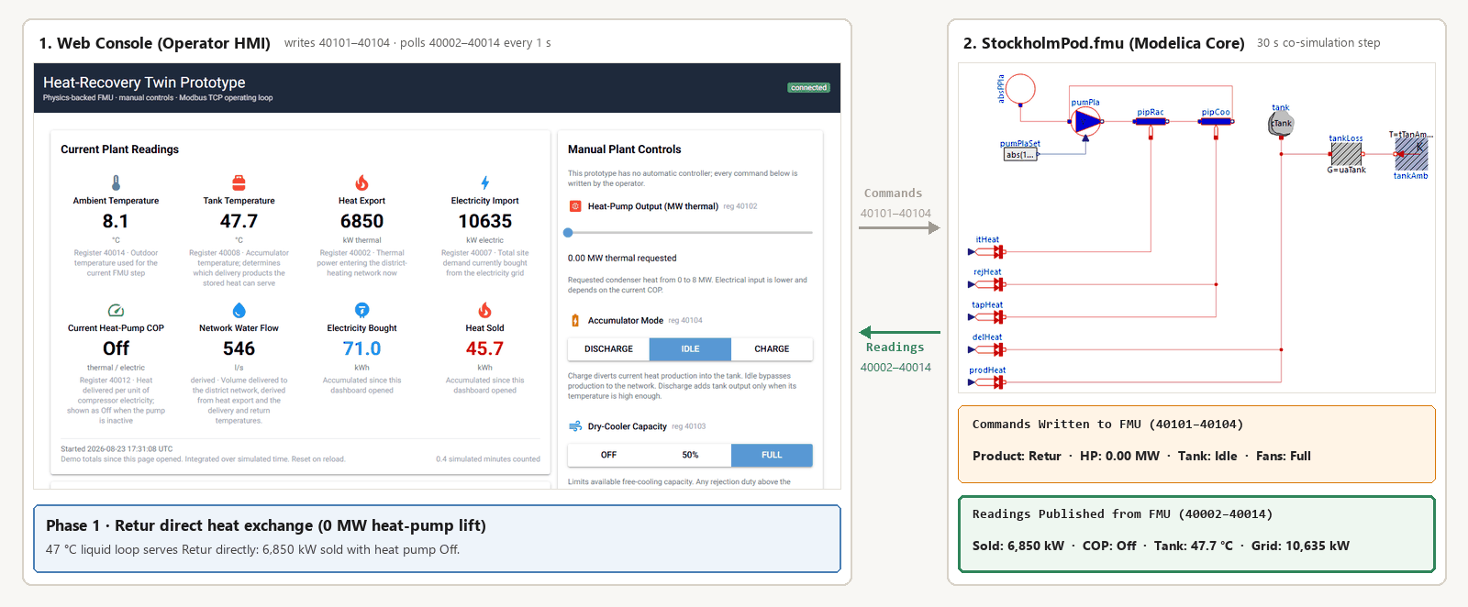Click the Heat Sold flame icon
The height and width of the screenshot is (607, 1468).
click(x=484, y=310)
